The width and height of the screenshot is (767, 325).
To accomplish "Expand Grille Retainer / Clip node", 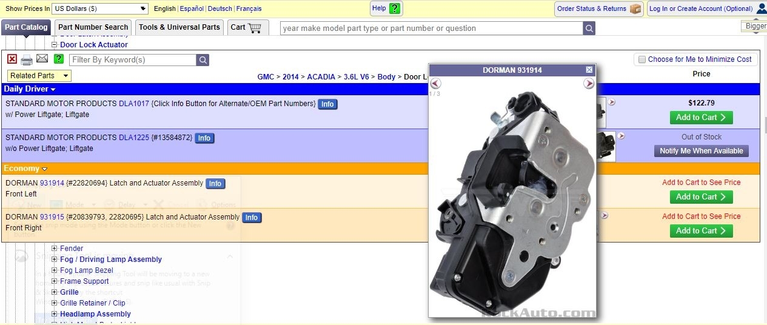I will point(54,303).
